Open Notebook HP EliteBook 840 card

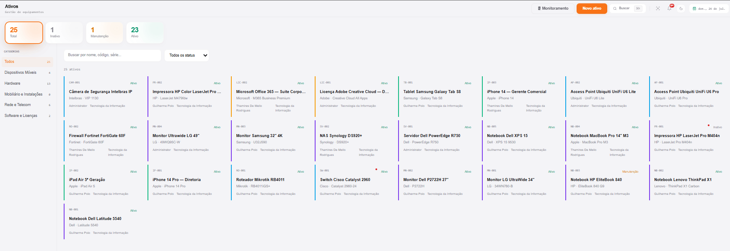tap(605, 182)
